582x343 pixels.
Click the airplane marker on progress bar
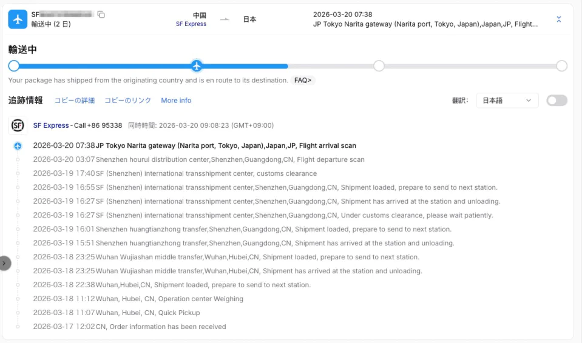pos(196,66)
